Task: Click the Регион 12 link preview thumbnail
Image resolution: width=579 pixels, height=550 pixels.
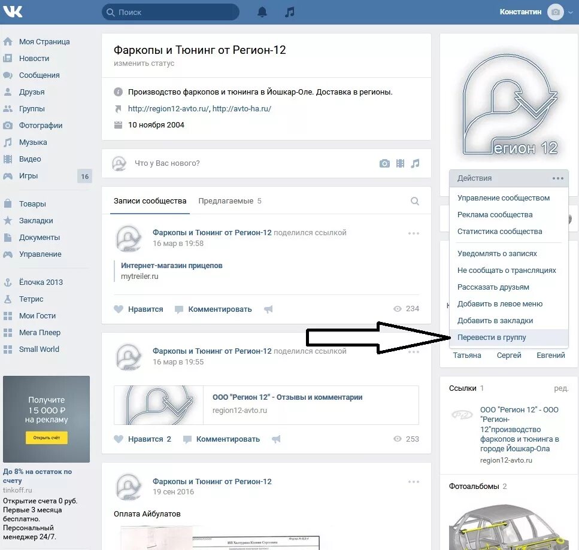Action: pyautogui.click(x=159, y=405)
